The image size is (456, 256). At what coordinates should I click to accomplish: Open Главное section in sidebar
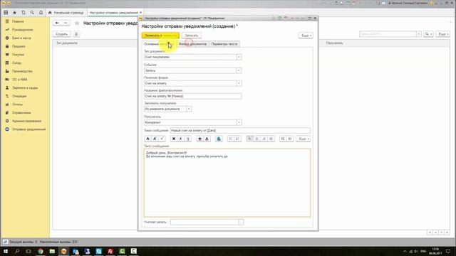(x=18, y=21)
